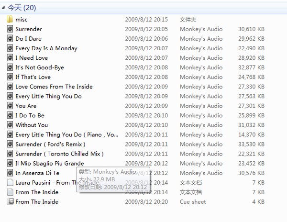Select Il Mio Sbaglio Piu Grande name

click(50, 164)
